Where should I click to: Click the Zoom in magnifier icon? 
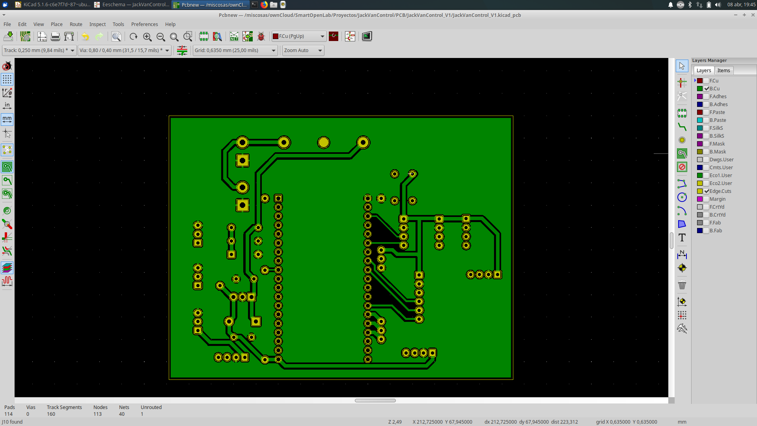tap(147, 36)
